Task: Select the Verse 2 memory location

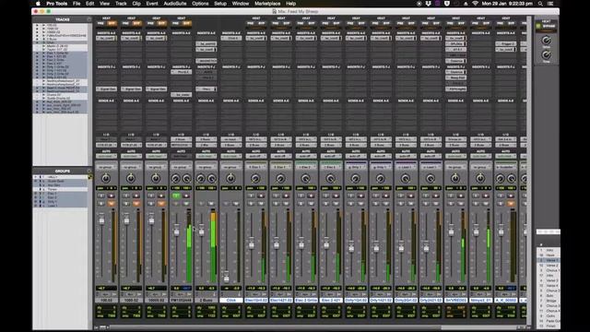Action: click(552, 266)
